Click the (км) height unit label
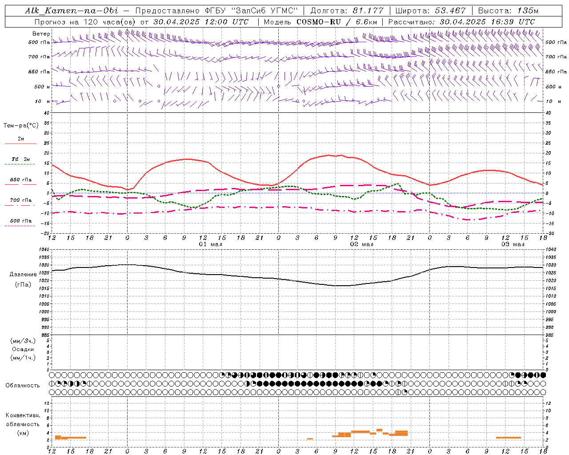 [23, 433]
